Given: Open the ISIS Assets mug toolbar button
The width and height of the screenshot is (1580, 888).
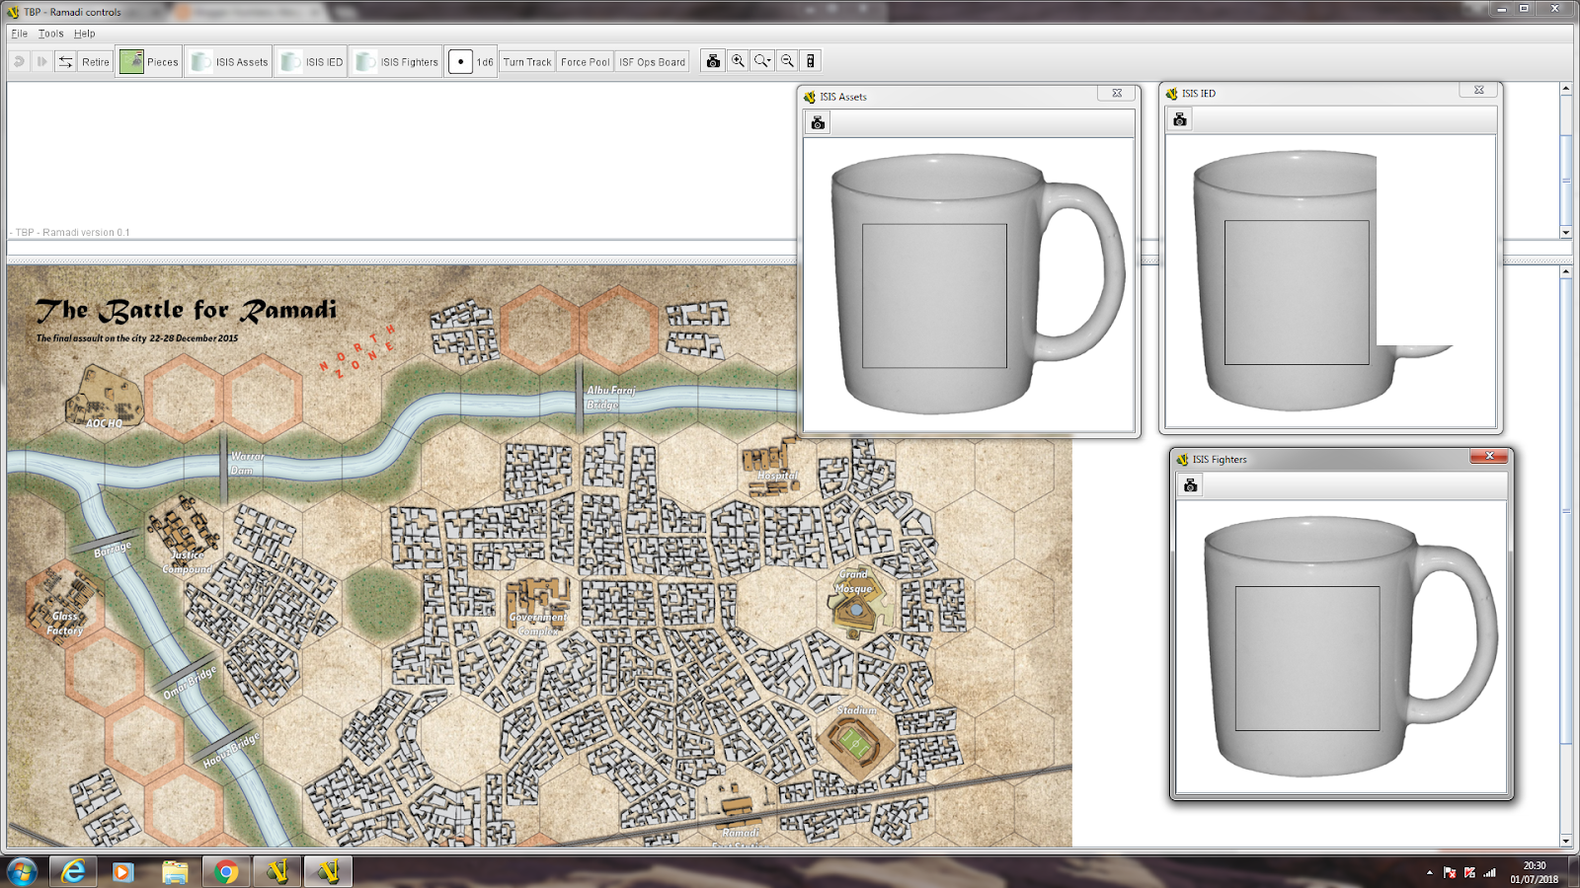Looking at the screenshot, I should (x=229, y=61).
